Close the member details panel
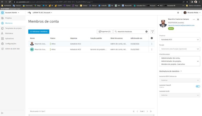 pyautogui.click(x=198, y=19)
